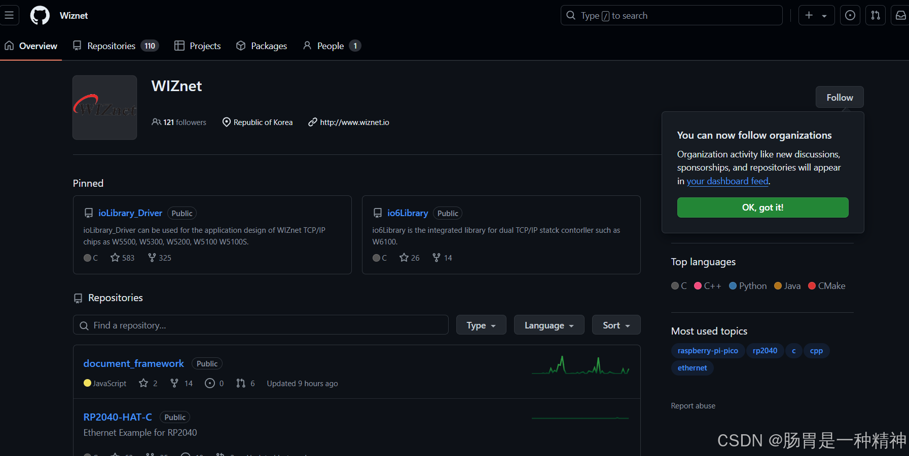
Task: Open the http://www.wiznet.io website link
Action: point(354,122)
